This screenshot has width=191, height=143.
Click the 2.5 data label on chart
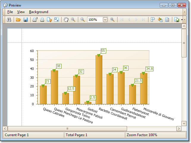pos(93,98)
